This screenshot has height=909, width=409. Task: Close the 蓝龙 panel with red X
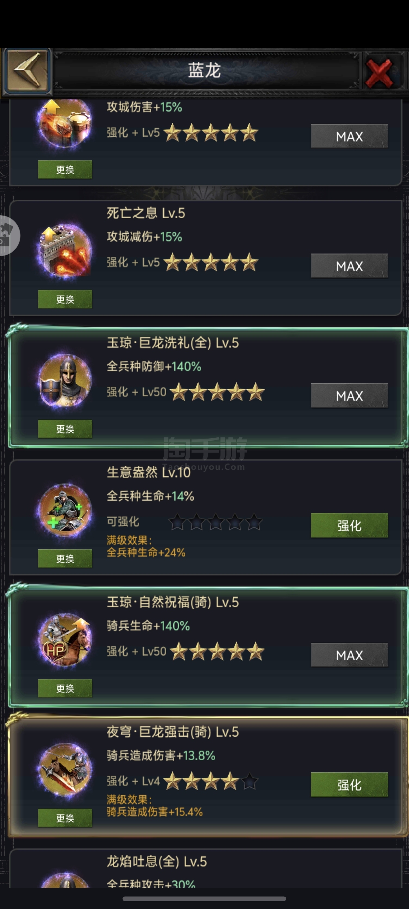coord(380,73)
